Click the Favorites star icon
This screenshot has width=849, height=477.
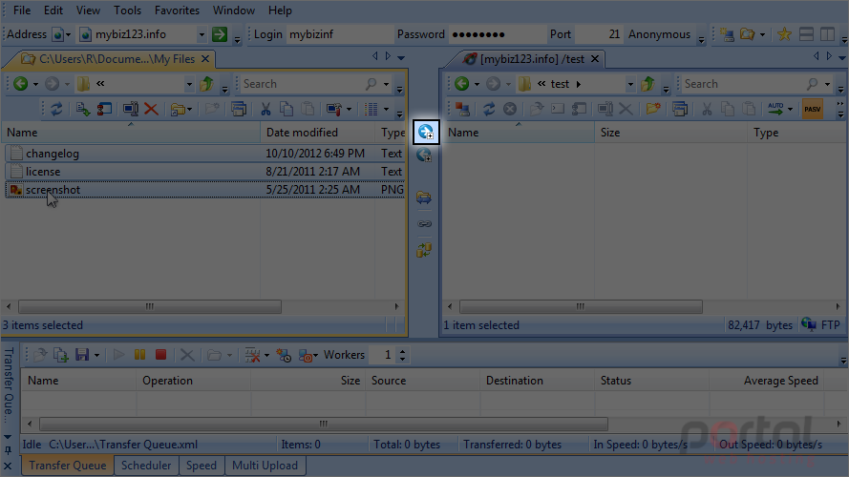784,34
